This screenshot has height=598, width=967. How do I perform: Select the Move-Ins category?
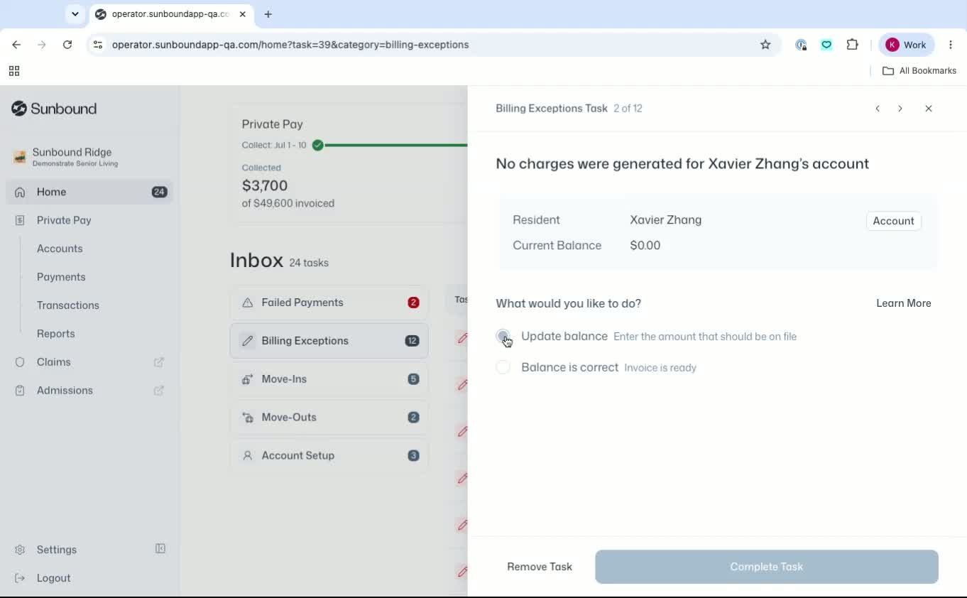329,379
